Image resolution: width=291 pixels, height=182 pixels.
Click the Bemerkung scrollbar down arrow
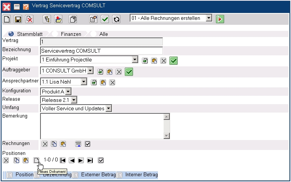pos(167,136)
